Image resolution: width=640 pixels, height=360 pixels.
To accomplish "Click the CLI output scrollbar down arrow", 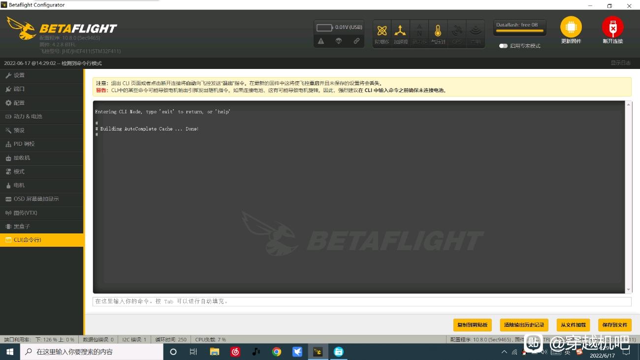I will click(x=629, y=290).
